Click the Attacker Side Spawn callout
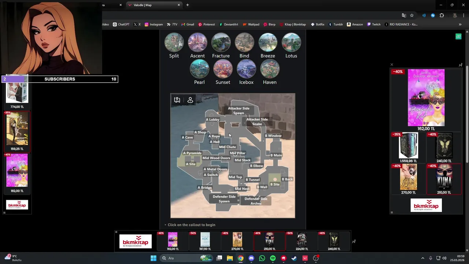Image resolution: width=469 pixels, height=264 pixels. (x=239, y=111)
